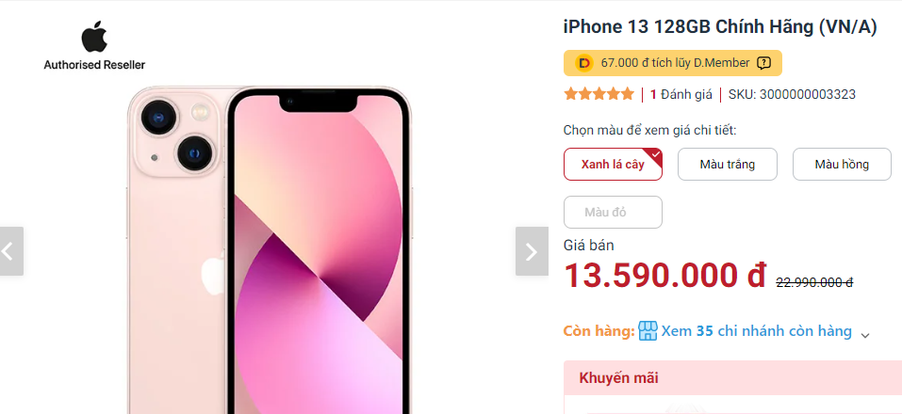The width and height of the screenshot is (902, 414).
Task: Show next product image arrow
Action: pos(532,251)
